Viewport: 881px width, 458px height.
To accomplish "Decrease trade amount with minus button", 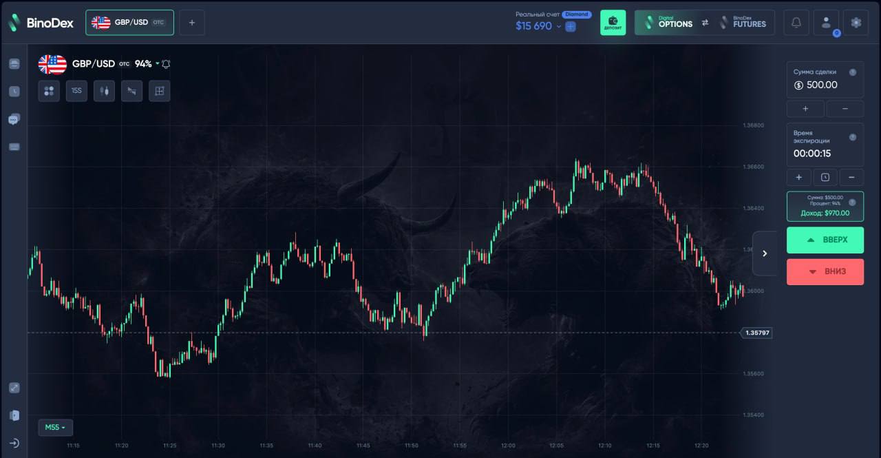I will [x=845, y=109].
